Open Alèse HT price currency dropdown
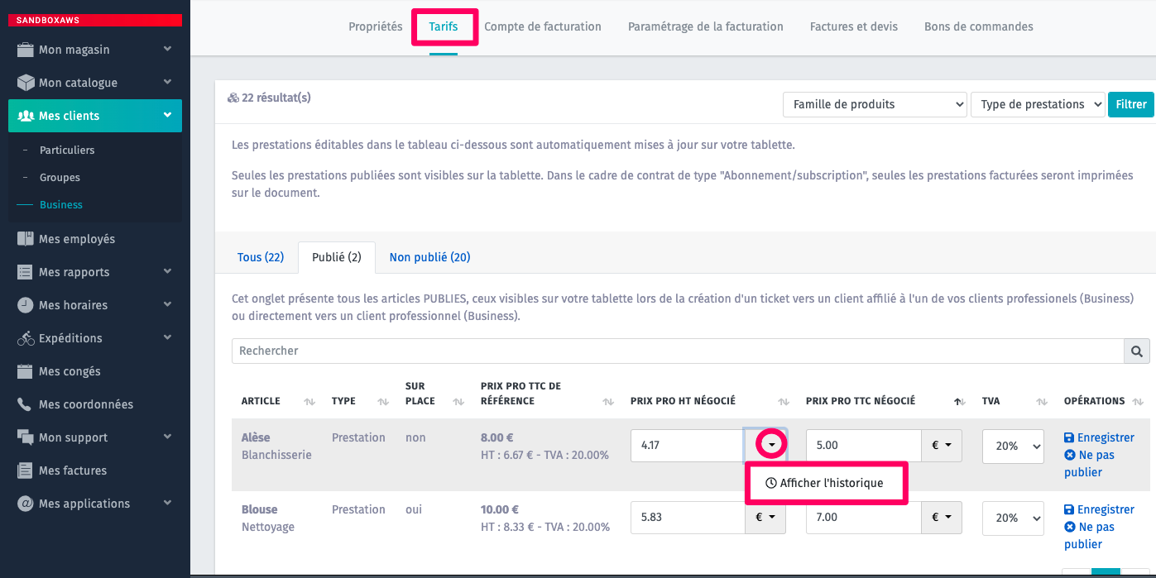 click(x=771, y=445)
